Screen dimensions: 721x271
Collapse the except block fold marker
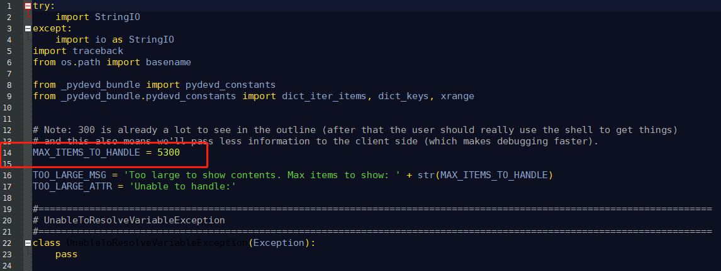tap(28, 28)
